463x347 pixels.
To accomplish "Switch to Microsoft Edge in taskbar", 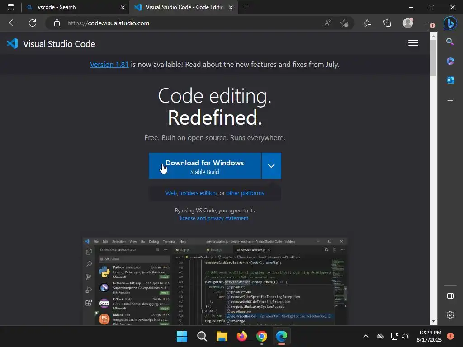I will tap(281, 336).
